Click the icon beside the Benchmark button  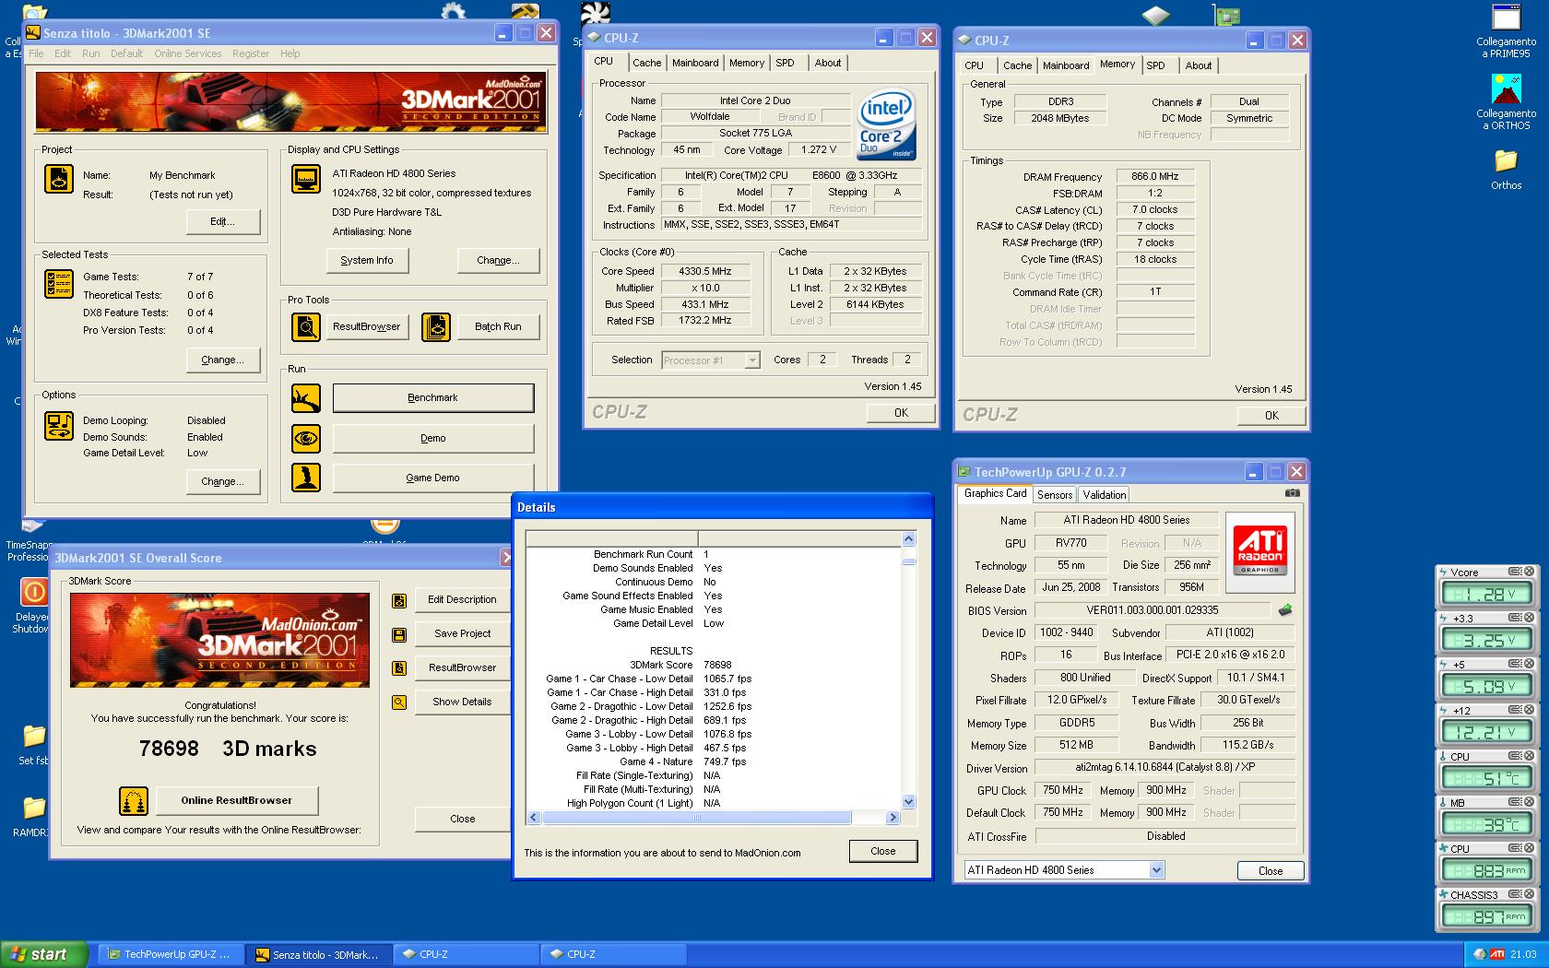click(306, 398)
